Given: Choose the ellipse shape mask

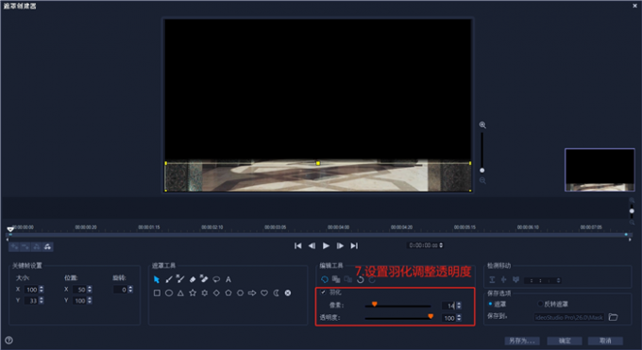Looking at the screenshot, I should [x=169, y=293].
